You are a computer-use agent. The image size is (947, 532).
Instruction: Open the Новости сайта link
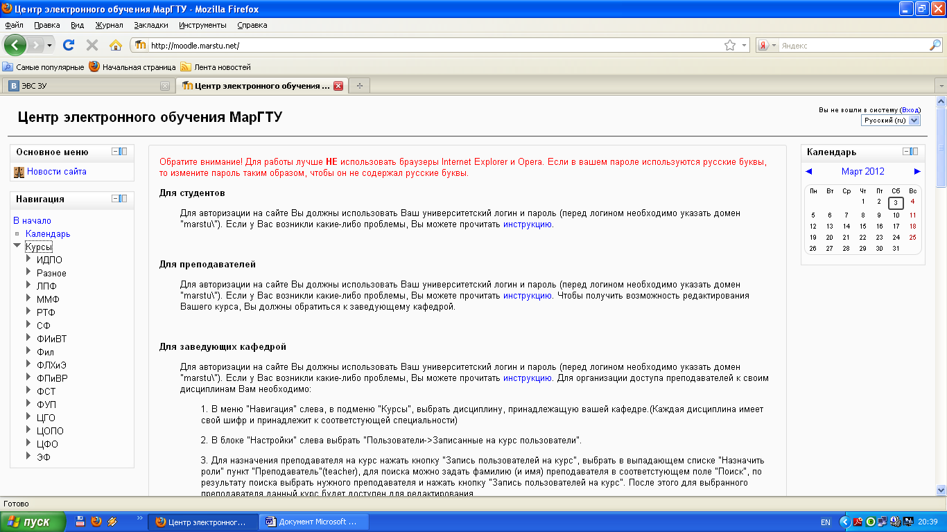point(57,172)
